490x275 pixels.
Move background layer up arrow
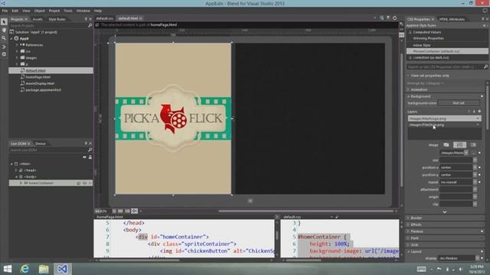[x=469, y=112]
